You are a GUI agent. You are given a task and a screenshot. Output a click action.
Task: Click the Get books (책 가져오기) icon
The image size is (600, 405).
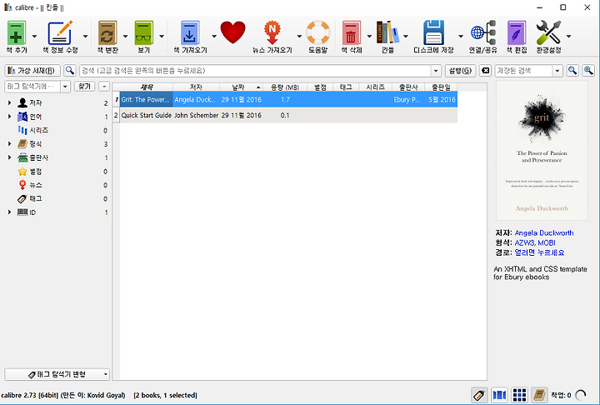pos(190,33)
